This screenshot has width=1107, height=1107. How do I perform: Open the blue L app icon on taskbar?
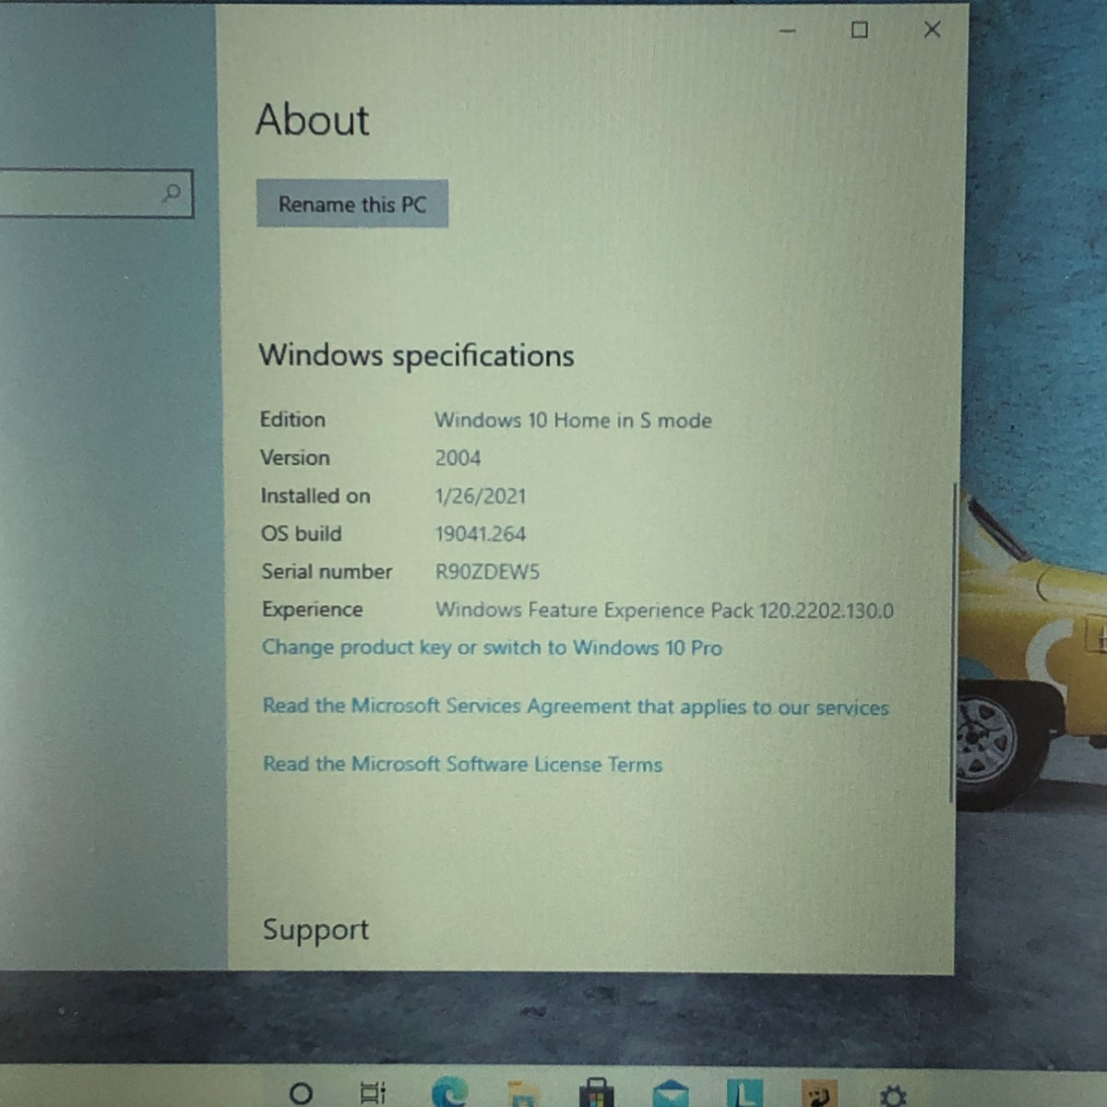[x=744, y=1093]
